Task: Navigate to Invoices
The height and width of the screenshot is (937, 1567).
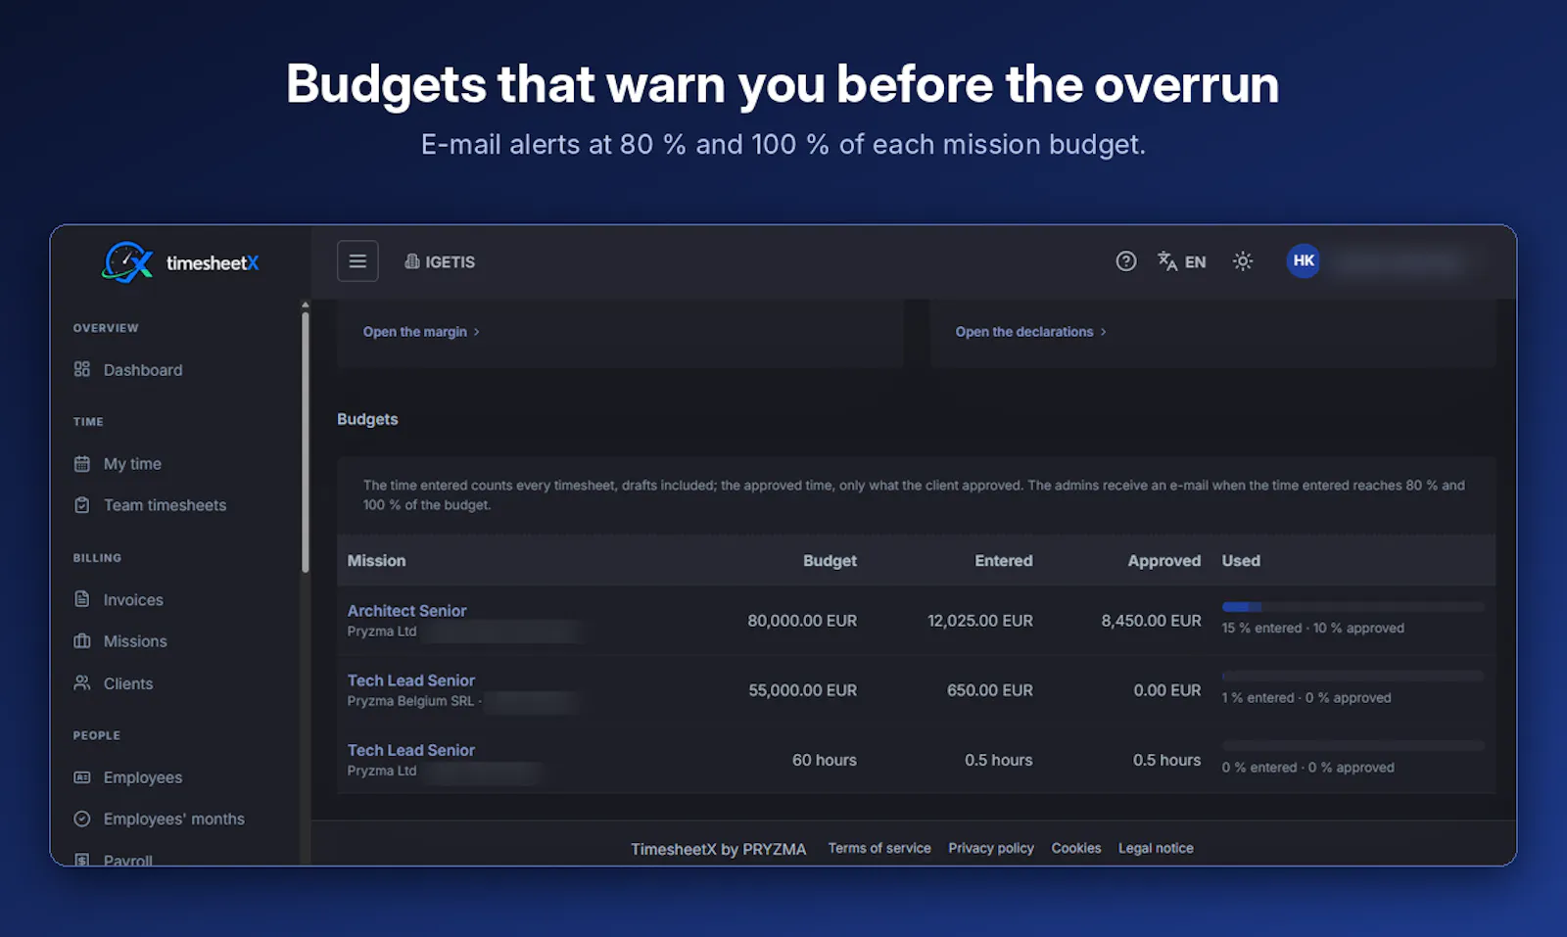Action: [x=133, y=600]
